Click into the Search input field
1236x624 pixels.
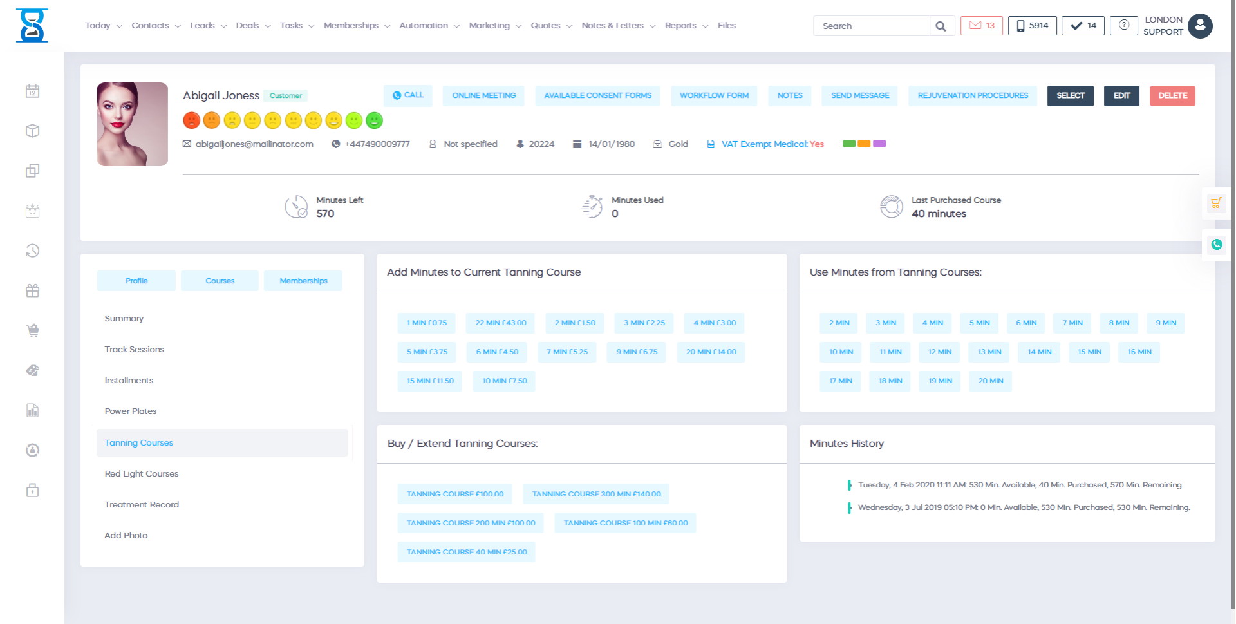point(871,26)
